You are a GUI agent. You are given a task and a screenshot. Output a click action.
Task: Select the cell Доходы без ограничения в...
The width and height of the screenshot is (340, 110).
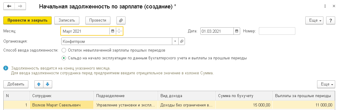click(x=187, y=105)
